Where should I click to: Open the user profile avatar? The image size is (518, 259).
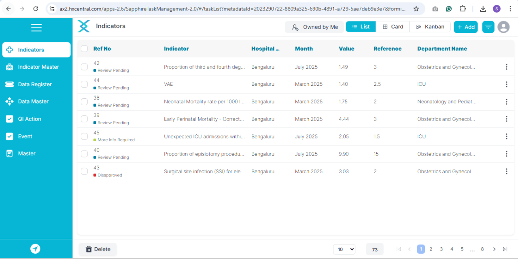coord(503,27)
